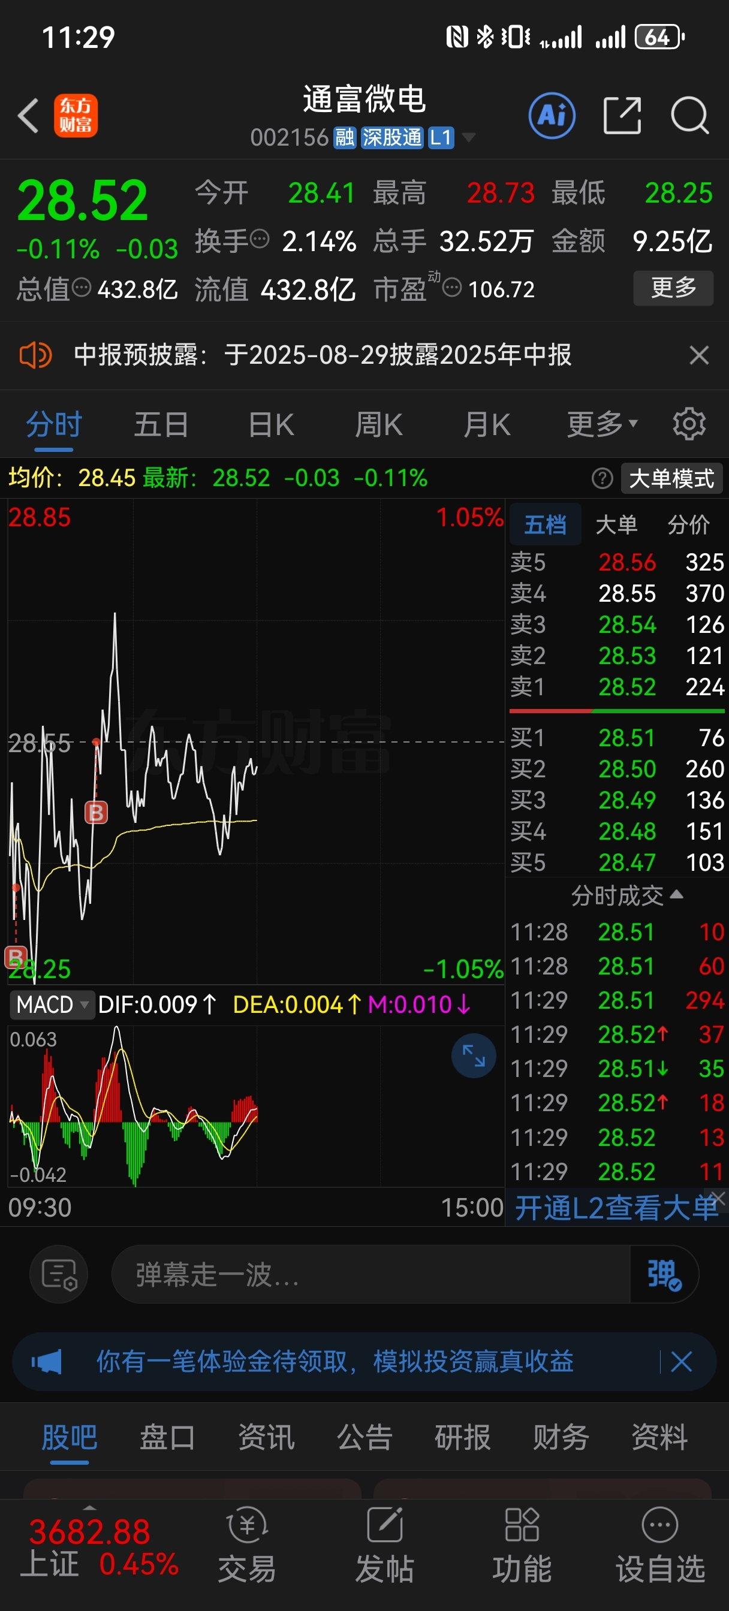Close the 开通L2查看大单 banner
Viewport: 729px width, 1611px height.
pyautogui.click(x=718, y=1197)
